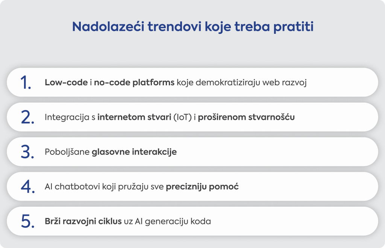Screen dimensions: 385x248
Task: Click the bold "proširenom stvarnošću" phrase
Action: tap(246, 117)
